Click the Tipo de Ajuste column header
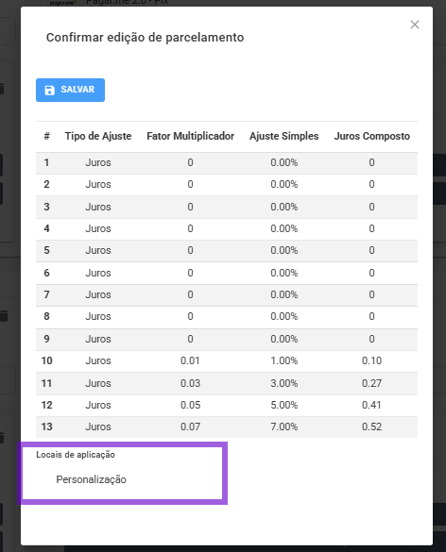 tap(98, 136)
